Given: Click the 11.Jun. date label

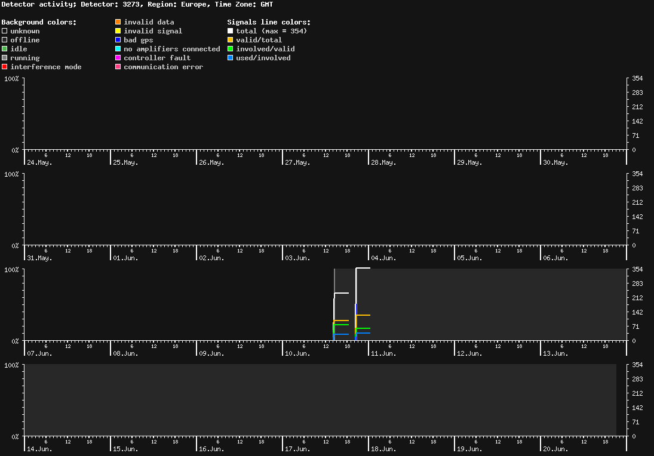Looking at the screenshot, I should pyautogui.click(x=383, y=353).
